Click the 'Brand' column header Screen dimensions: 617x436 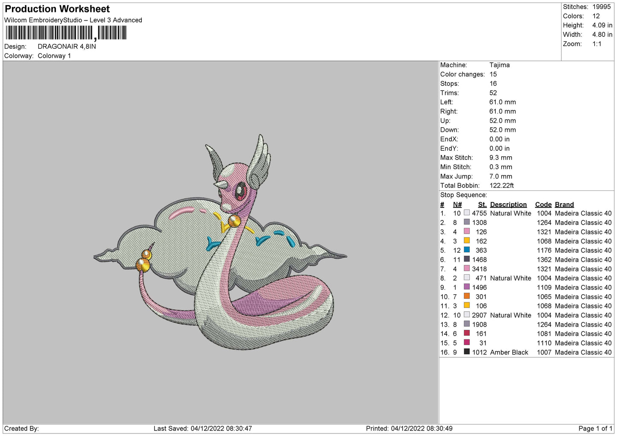pos(564,205)
